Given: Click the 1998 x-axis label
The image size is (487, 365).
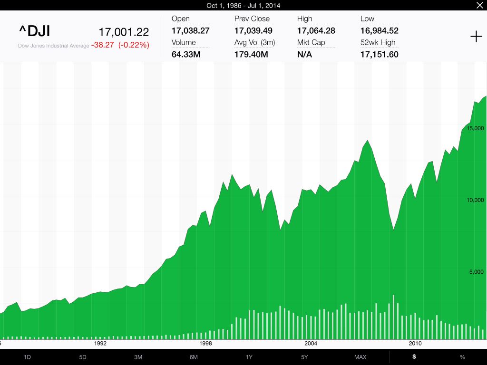Looking at the screenshot, I should coord(205,343).
